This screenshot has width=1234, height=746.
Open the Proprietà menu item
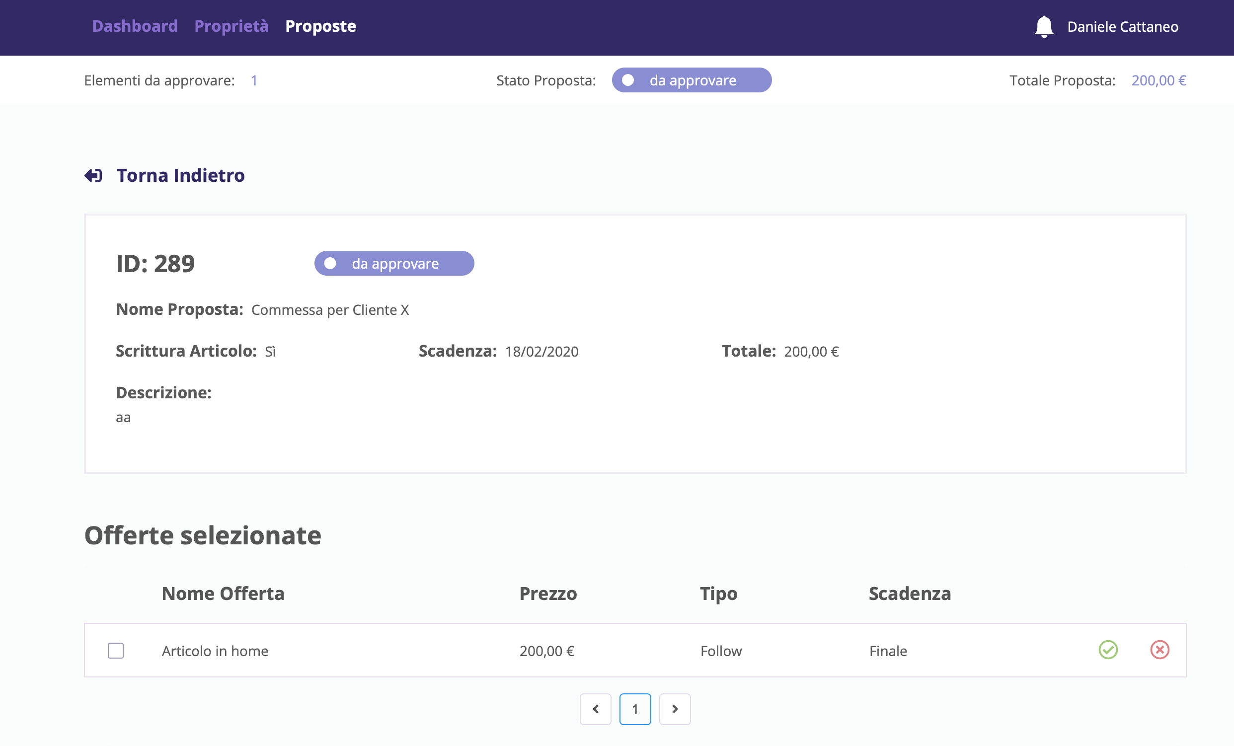[x=231, y=26]
